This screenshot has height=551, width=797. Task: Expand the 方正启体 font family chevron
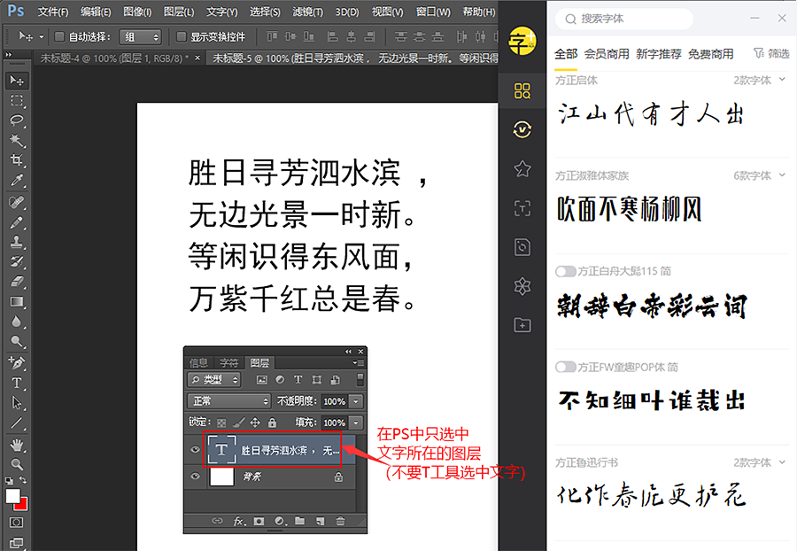pyautogui.click(x=781, y=80)
